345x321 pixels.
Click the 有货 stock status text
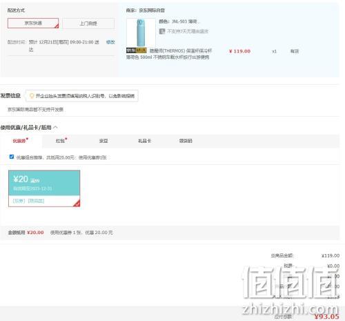295,51
